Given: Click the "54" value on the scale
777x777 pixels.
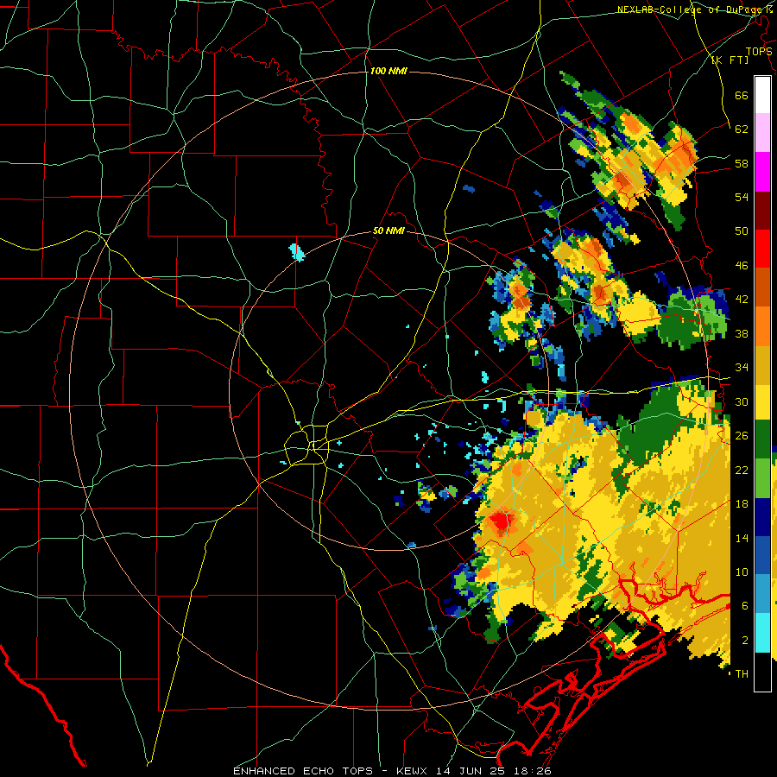Looking at the screenshot, I should (x=742, y=197).
